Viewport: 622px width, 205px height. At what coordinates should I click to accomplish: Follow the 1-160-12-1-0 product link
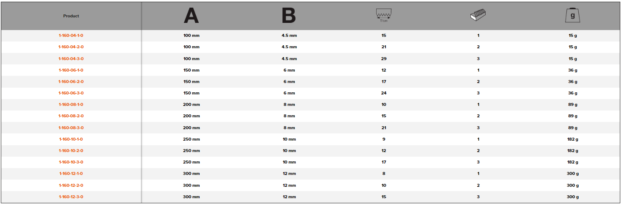(x=71, y=174)
